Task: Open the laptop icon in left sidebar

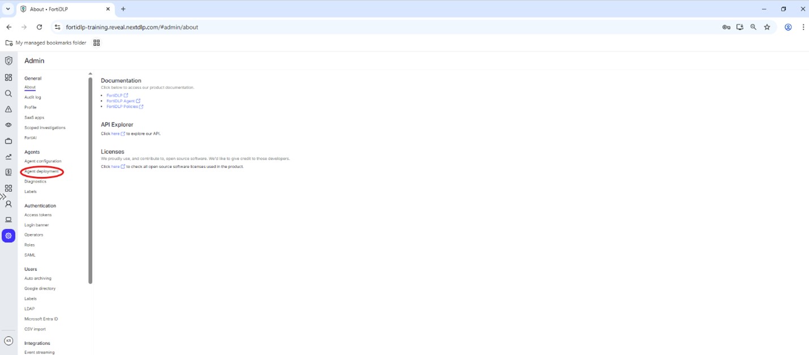Action: [8, 220]
